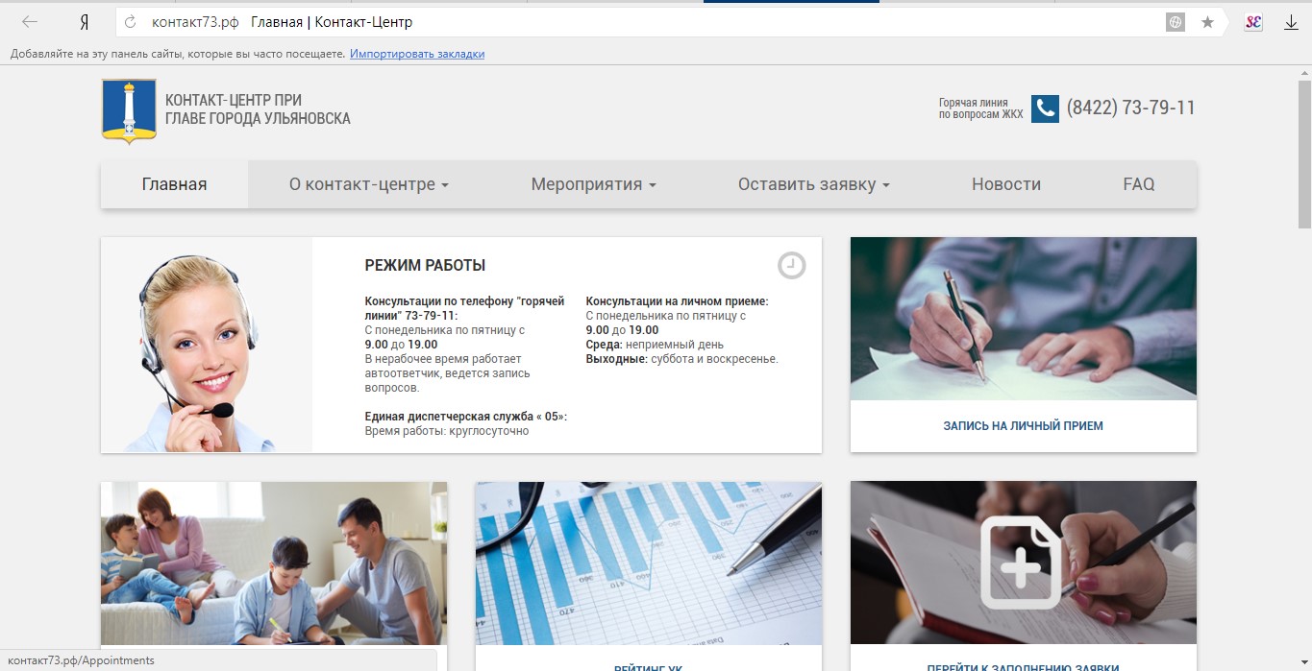Click the Импортировать закладки link
The width and height of the screenshot is (1312, 671).
tap(417, 54)
